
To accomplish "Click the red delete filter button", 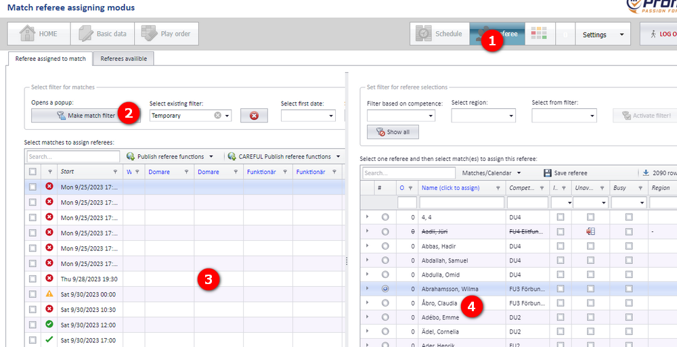I will pyautogui.click(x=255, y=116).
